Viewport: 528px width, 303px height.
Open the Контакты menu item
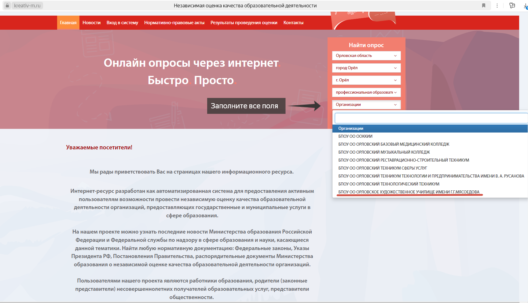(x=293, y=23)
